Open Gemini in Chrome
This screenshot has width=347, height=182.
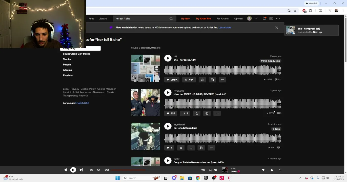click(x=311, y=3)
